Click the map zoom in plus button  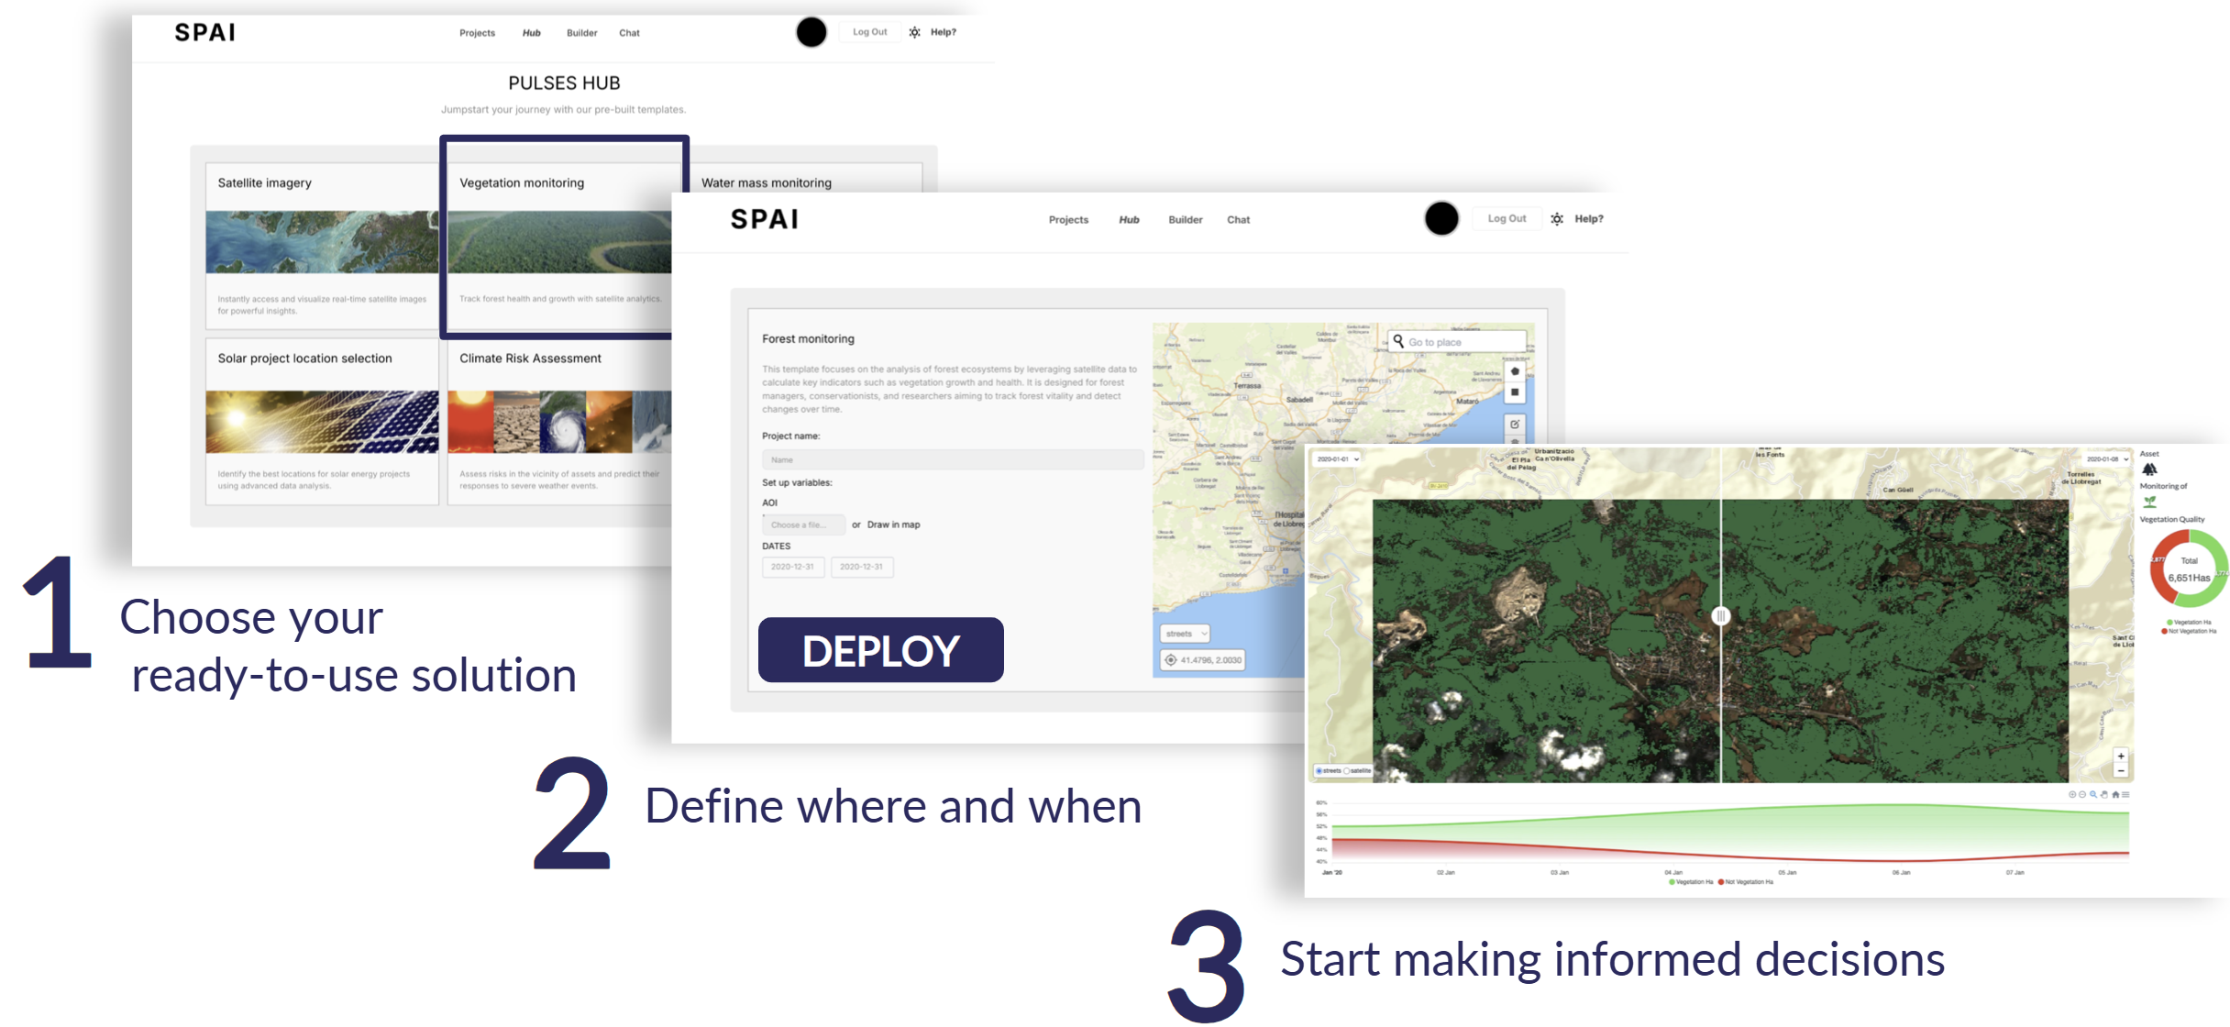(2121, 756)
